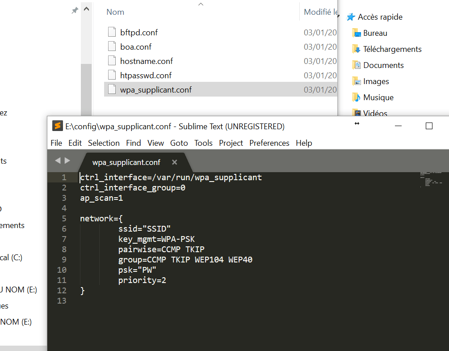Click the hostname.conf file icon

coord(112,60)
